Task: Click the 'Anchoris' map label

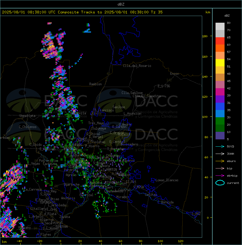Action: coord(68,198)
